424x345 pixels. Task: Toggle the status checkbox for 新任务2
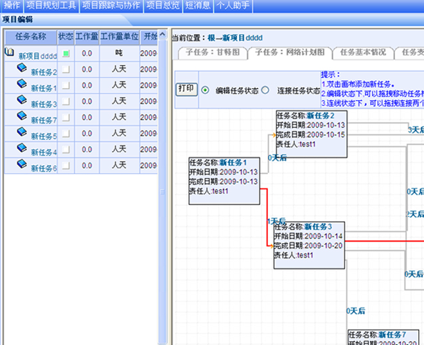[66, 69]
